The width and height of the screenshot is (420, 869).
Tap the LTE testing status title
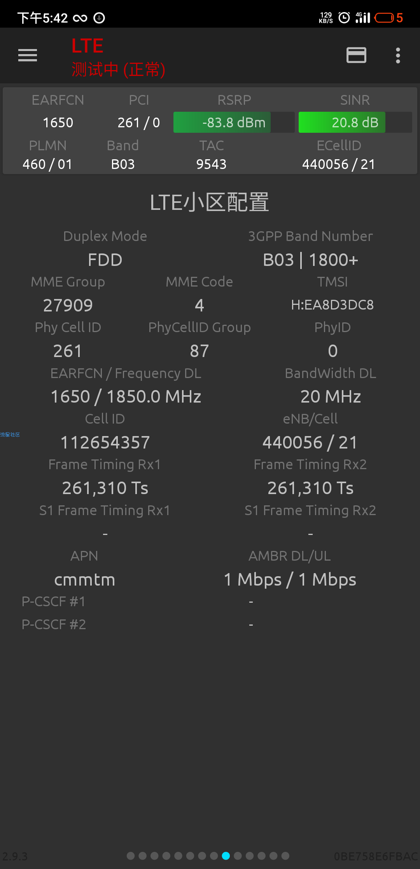coord(118,58)
